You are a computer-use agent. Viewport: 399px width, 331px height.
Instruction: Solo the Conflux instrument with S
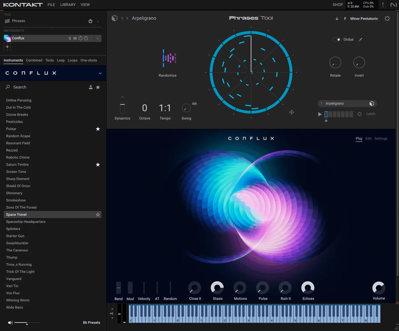coord(70,38)
